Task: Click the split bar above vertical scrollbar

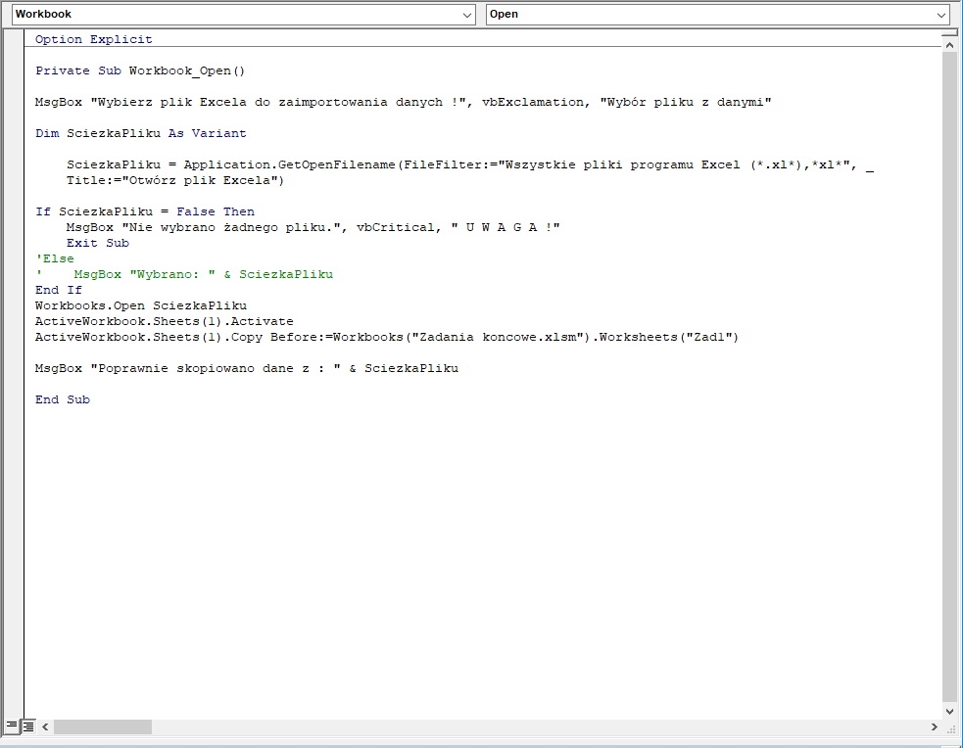Action: 949,33
